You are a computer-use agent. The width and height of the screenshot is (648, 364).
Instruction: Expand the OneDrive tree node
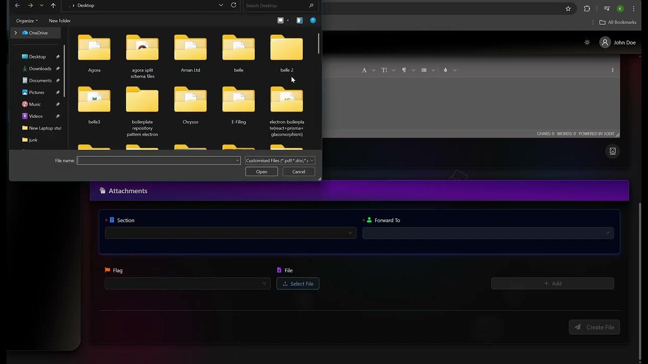click(16, 33)
